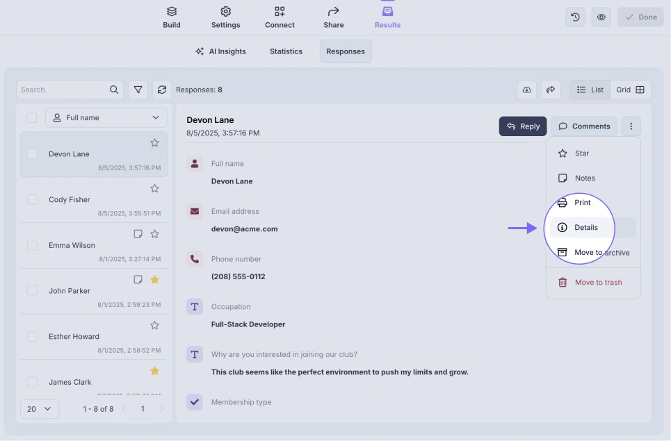
Task: Toggle the select-all checkbox
Action: coord(32,118)
